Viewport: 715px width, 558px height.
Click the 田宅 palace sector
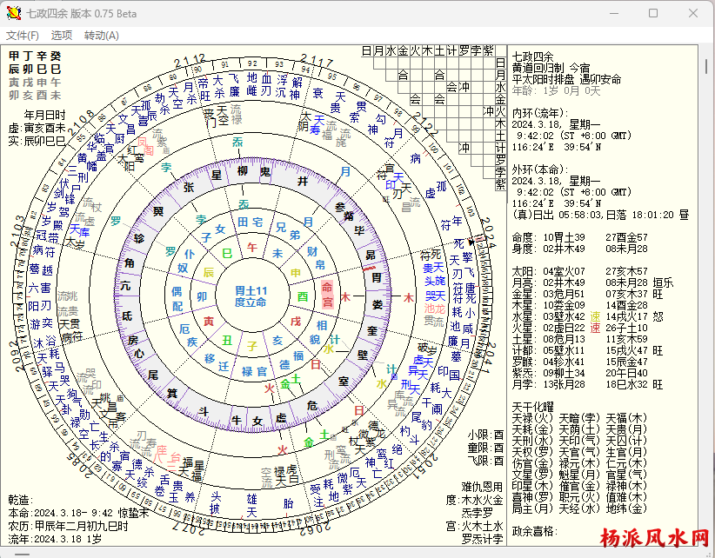(x=251, y=223)
